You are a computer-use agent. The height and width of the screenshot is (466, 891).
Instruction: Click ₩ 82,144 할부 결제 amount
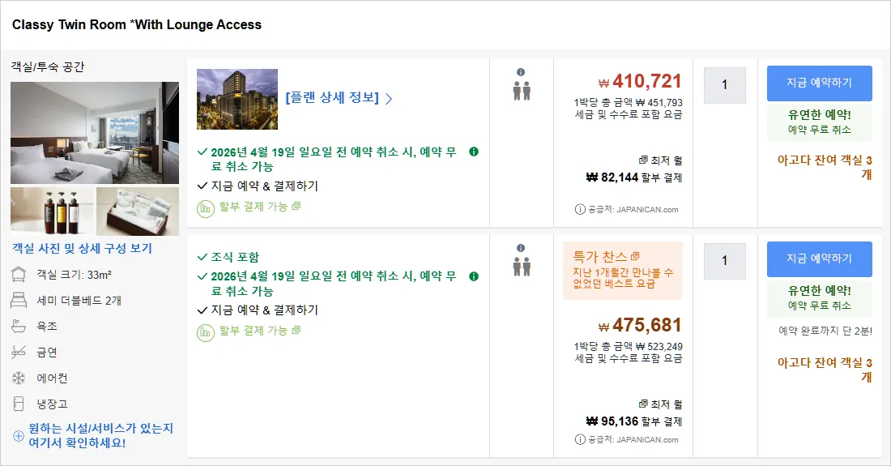634,177
